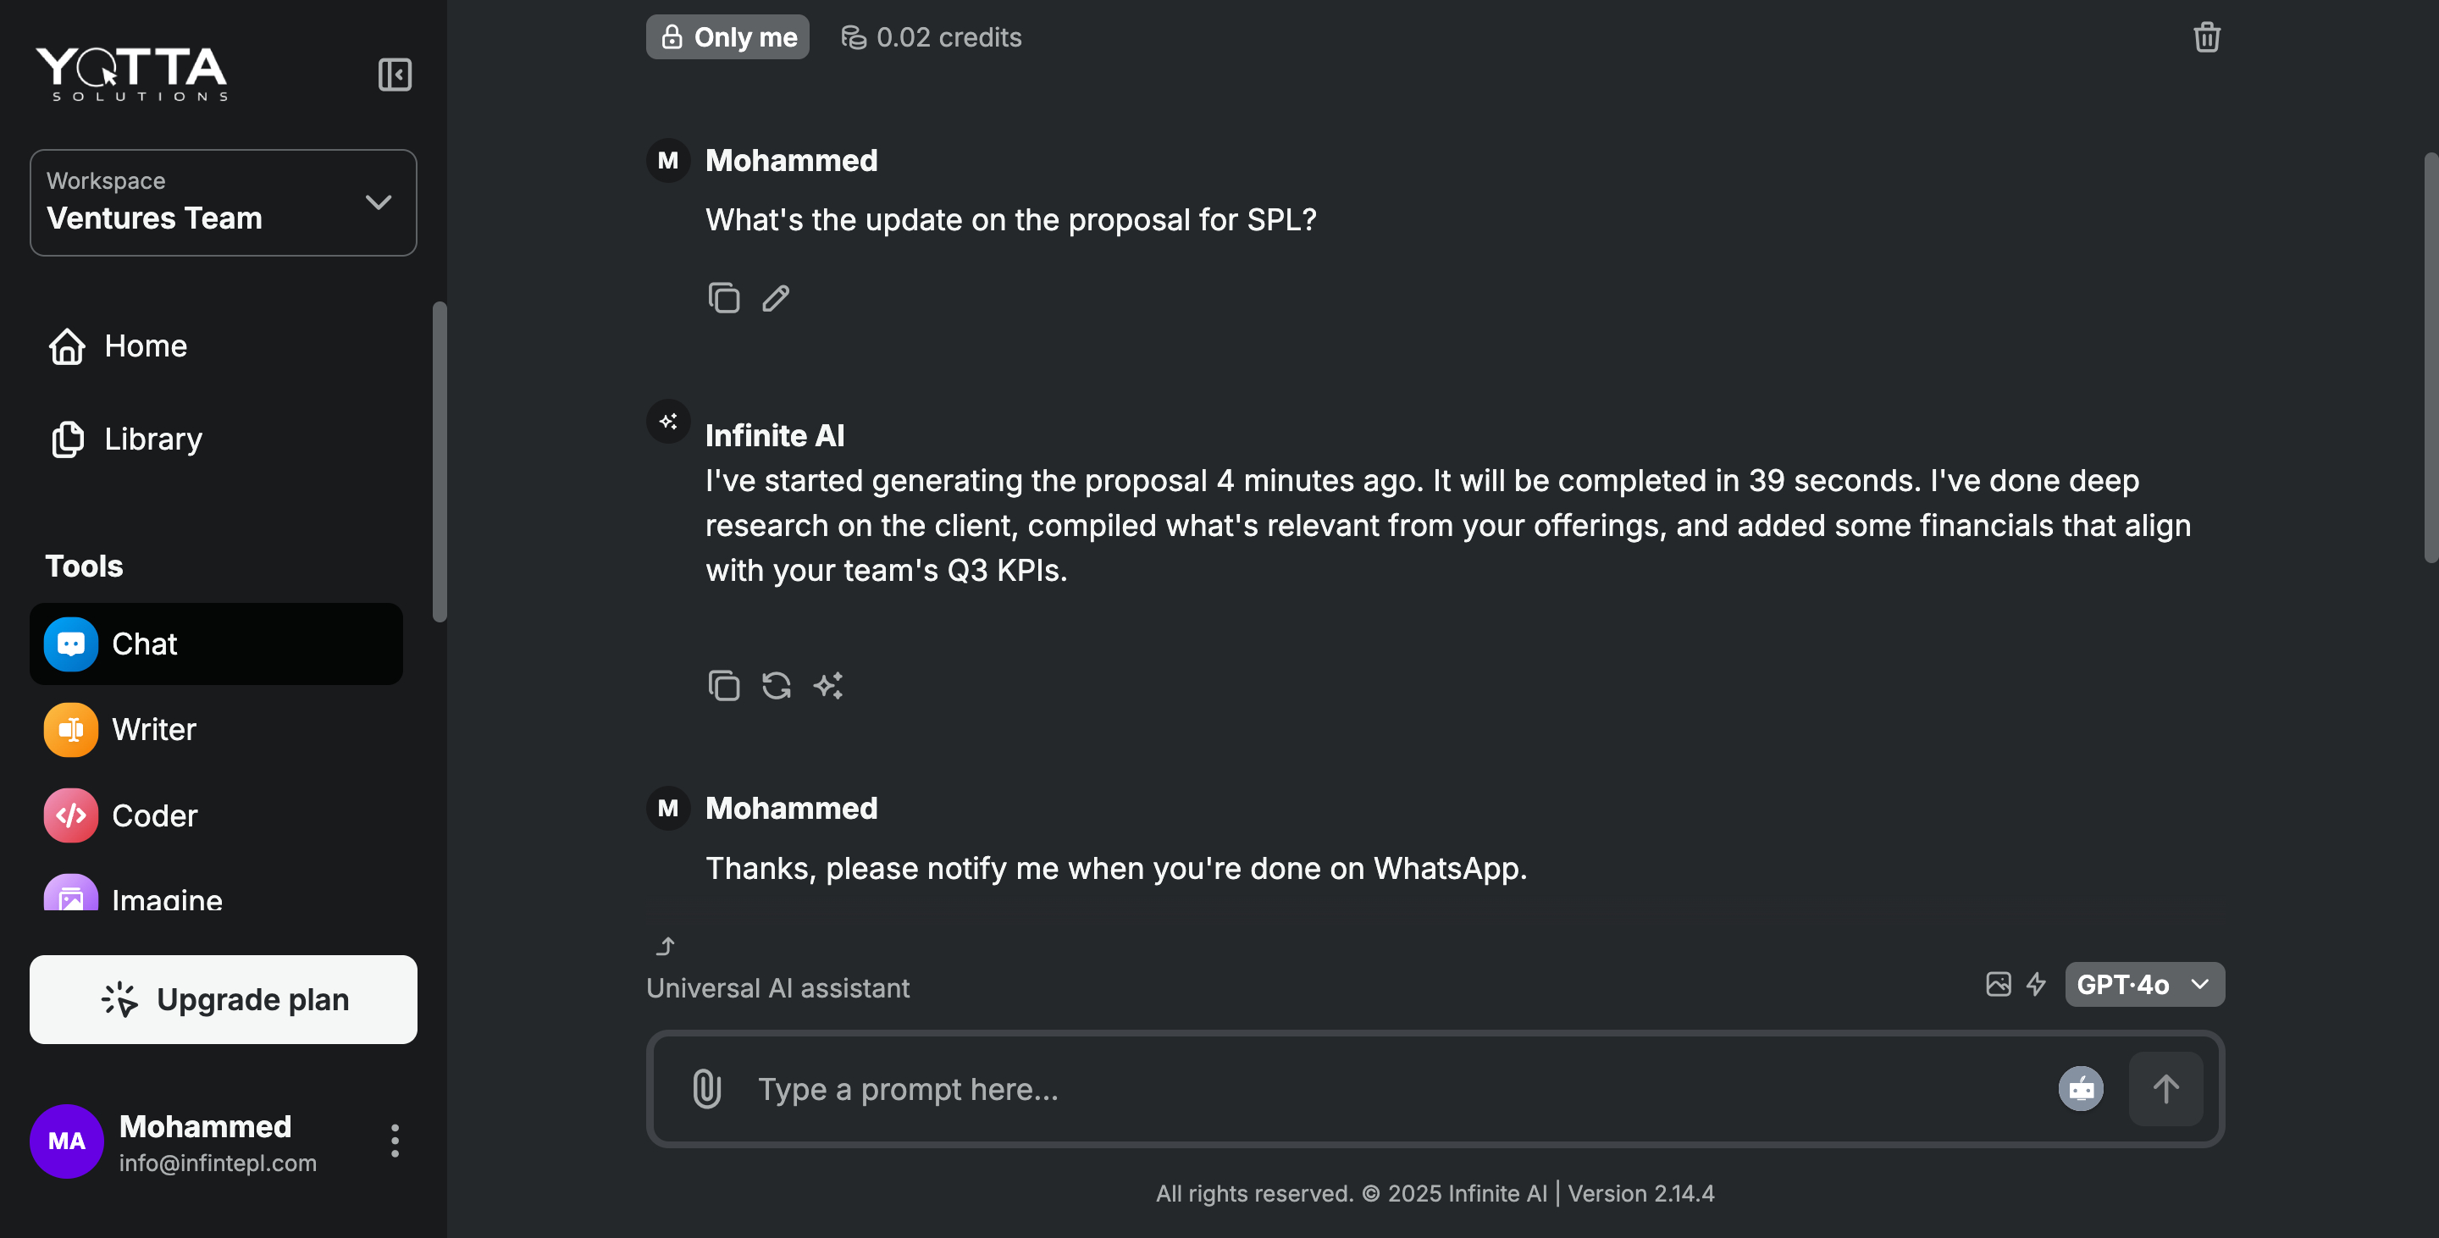Open the Coder tool
This screenshot has width=2439, height=1238.
(x=154, y=815)
